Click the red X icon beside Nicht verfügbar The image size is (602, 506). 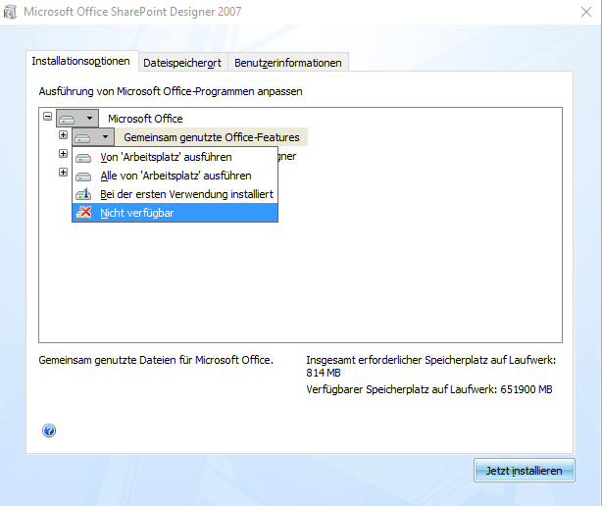(x=83, y=213)
